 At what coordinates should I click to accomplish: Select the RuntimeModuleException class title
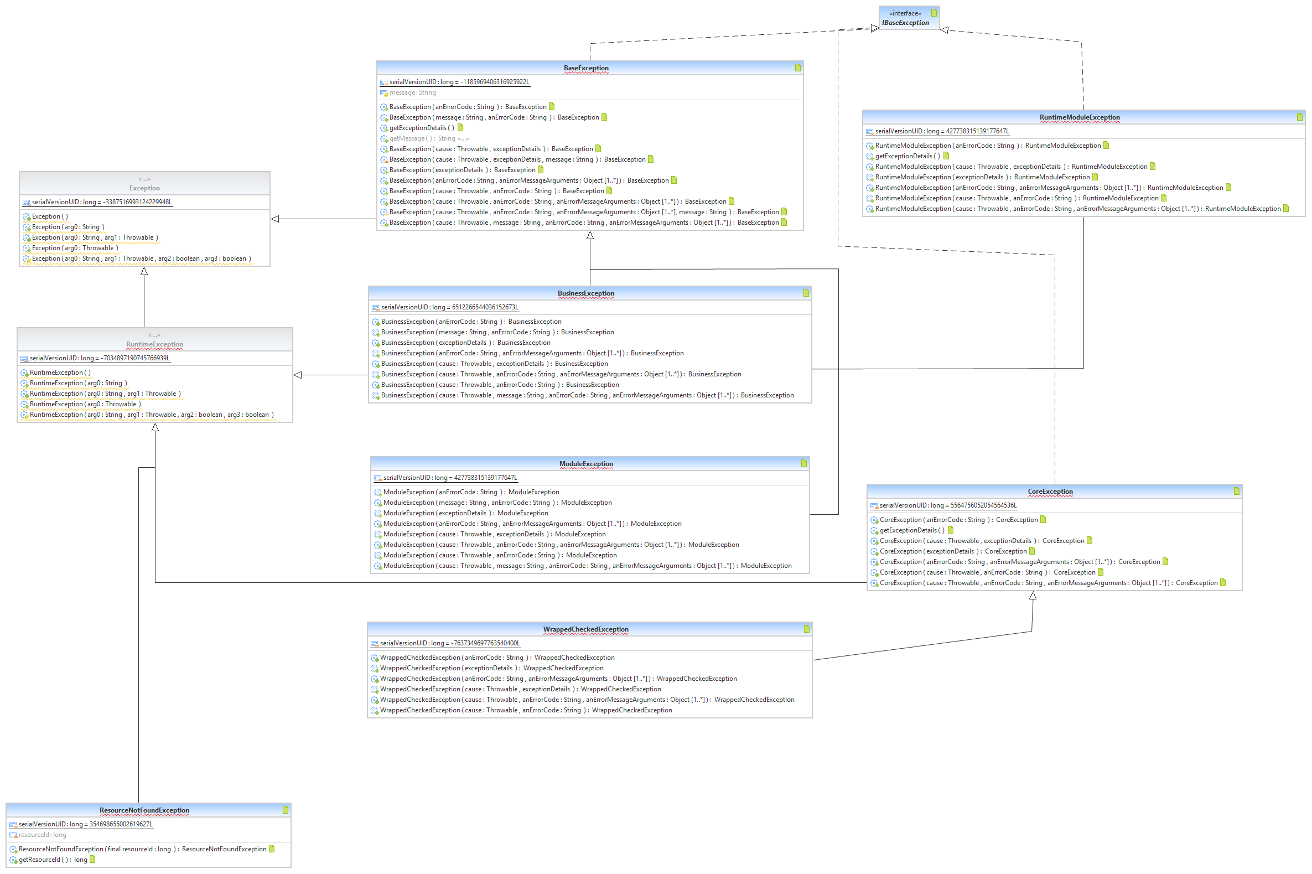[1079, 117]
